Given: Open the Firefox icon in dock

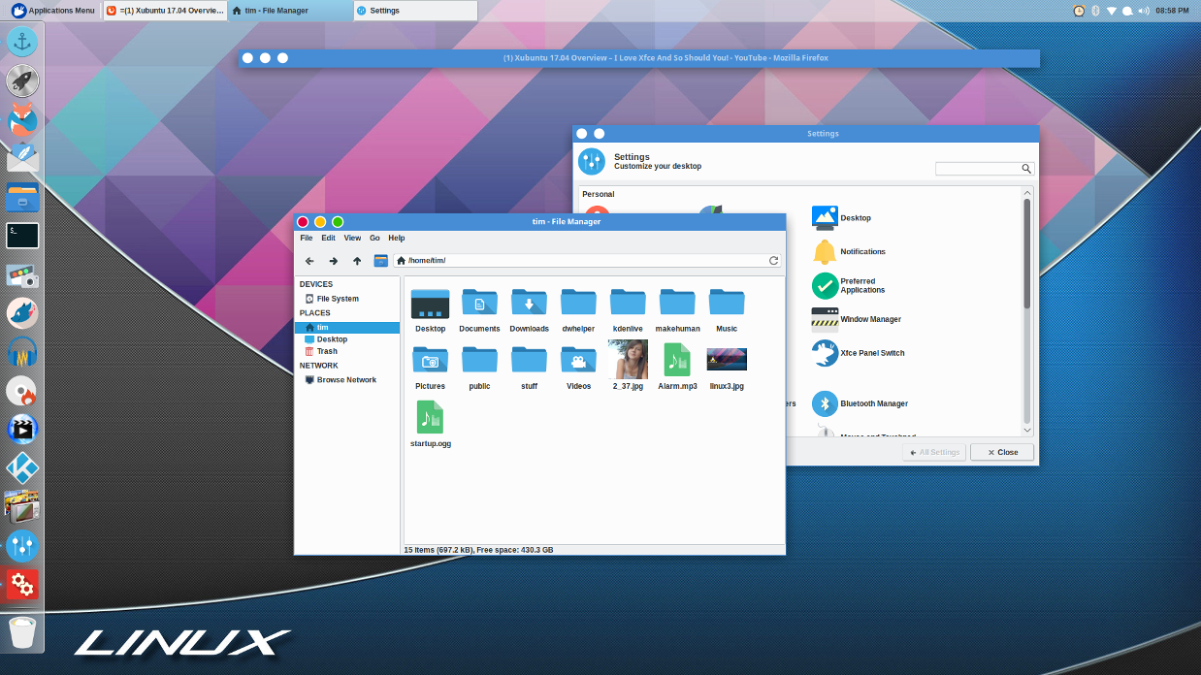Looking at the screenshot, I should [22, 119].
